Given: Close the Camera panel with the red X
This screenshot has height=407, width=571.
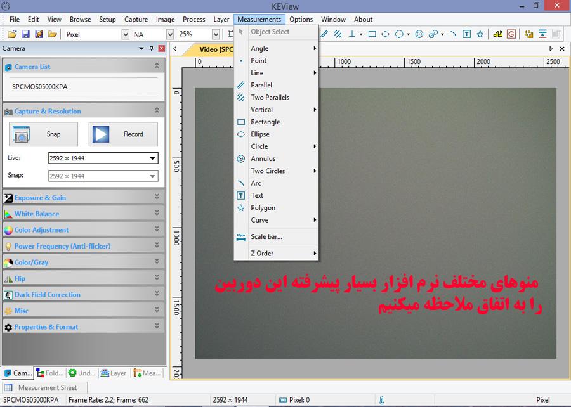Looking at the screenshot, I should pyautogui.click(x=162, y=48).
